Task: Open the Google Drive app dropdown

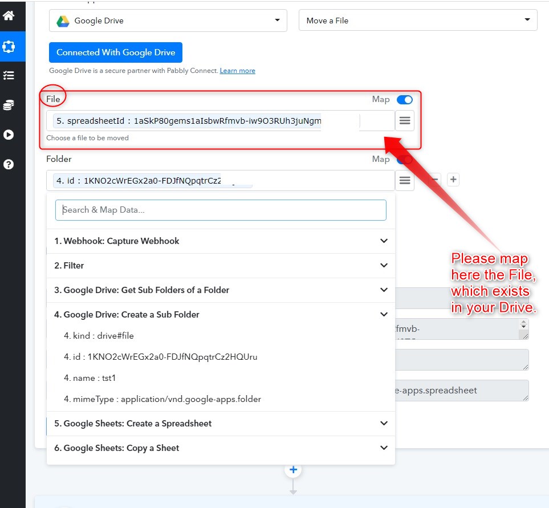Action: (x=168, y=21)
